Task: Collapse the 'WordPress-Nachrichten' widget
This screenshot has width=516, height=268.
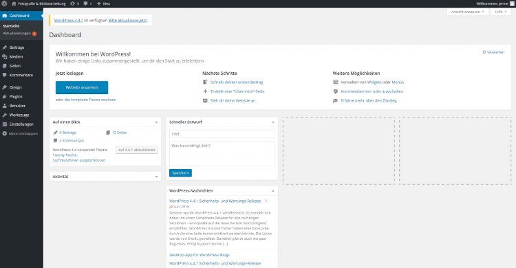Action: (273, 191)
